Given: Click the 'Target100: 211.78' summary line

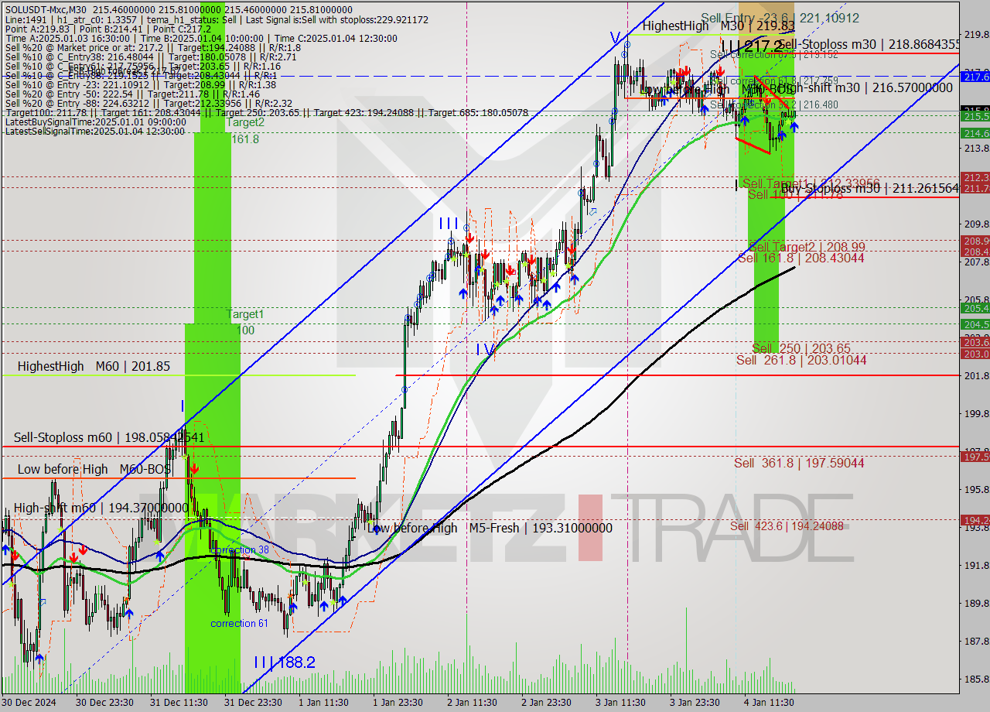Looking at the screenshot, I should coord(266,112).
